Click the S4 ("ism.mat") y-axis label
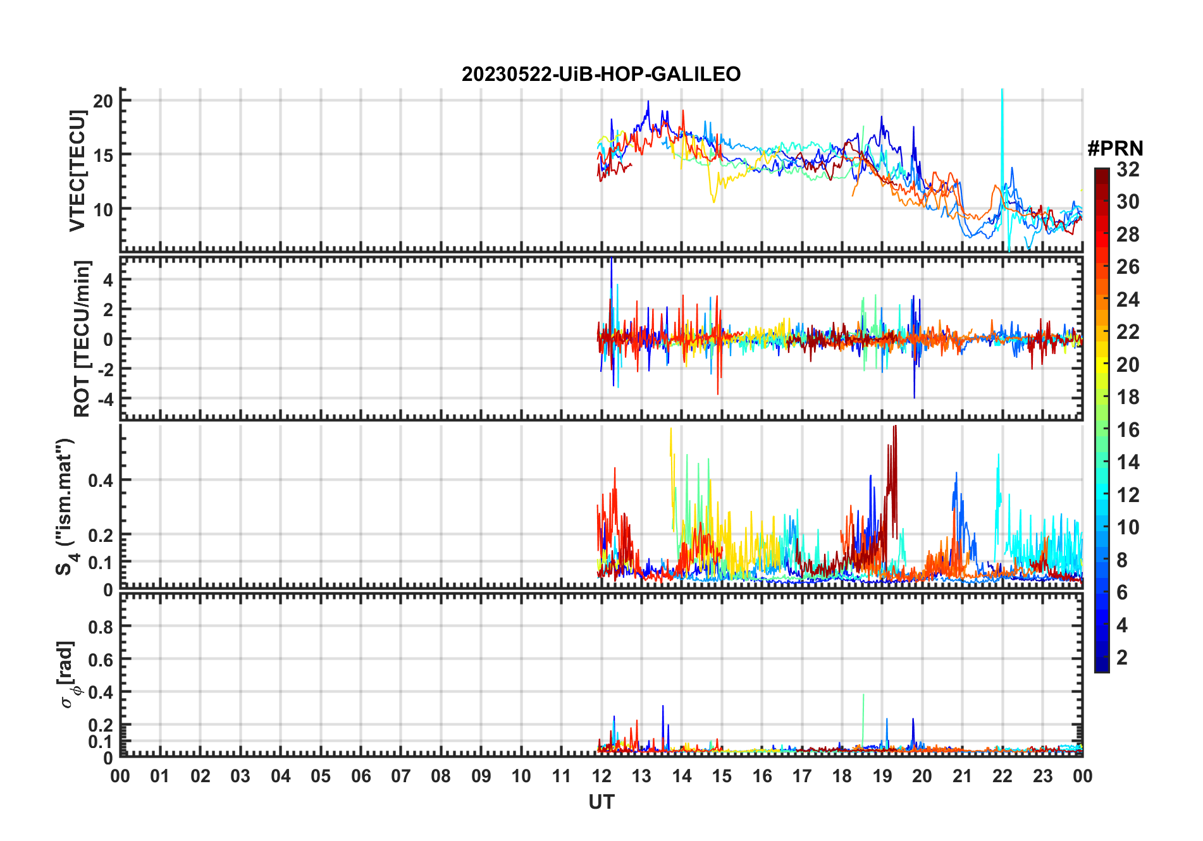1203x841 pixels. coord(65,506)
